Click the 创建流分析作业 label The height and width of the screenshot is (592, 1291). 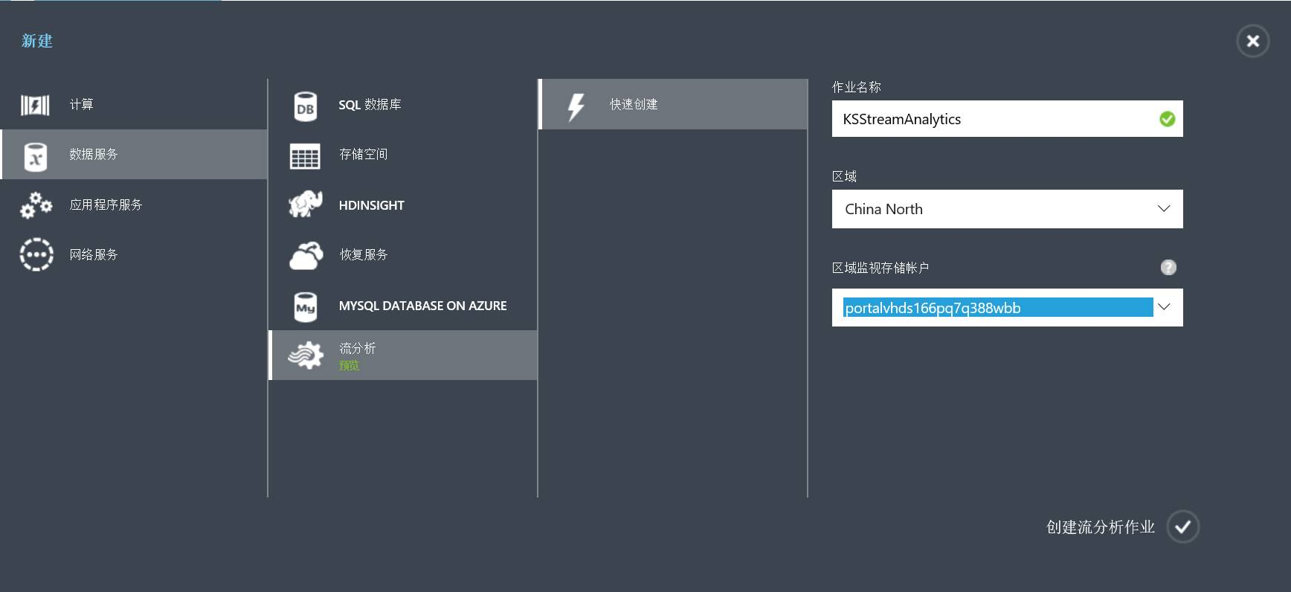1100,527
